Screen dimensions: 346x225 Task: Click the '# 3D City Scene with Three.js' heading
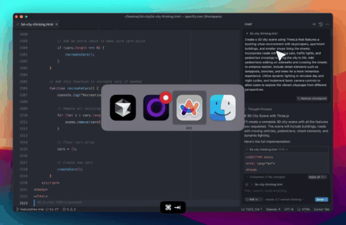(x=267, y=116)
